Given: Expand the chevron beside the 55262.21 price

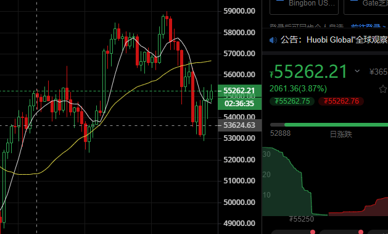Looking at the screenshot, I should tap(357, 71).
